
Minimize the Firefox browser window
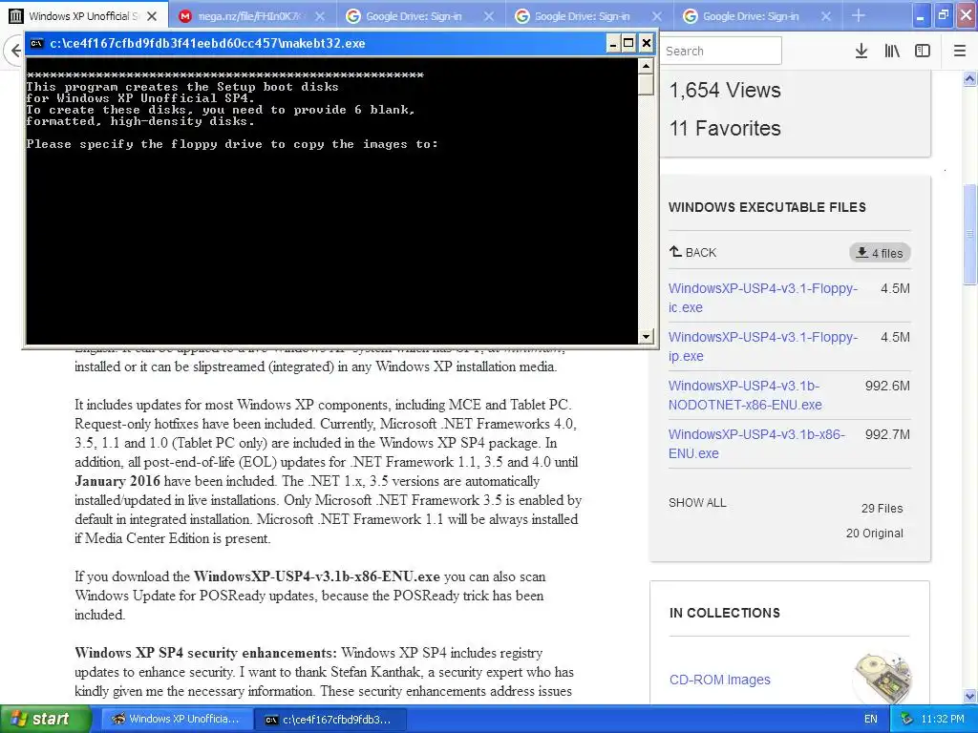pyautogui.click(x=920, y=16)
